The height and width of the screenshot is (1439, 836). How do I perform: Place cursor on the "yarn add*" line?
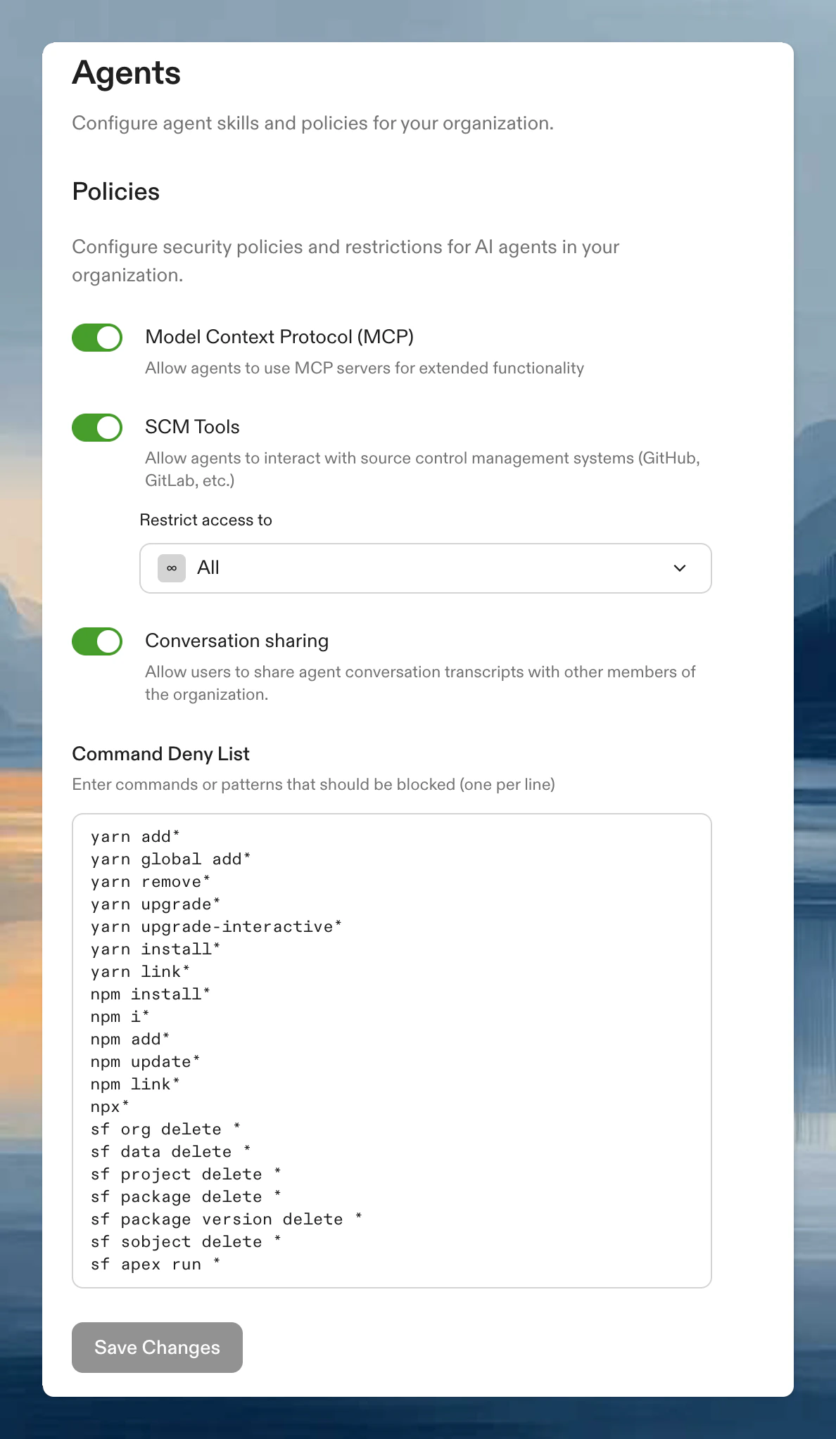tap(135, 836)
